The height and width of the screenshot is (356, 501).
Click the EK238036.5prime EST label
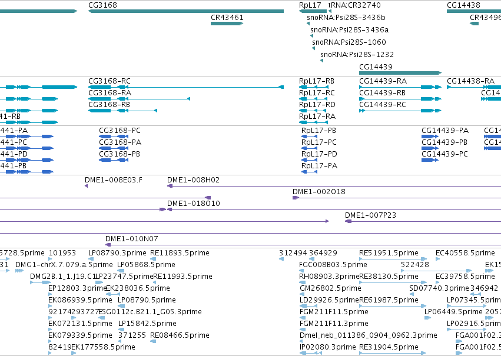click(138, 289)
